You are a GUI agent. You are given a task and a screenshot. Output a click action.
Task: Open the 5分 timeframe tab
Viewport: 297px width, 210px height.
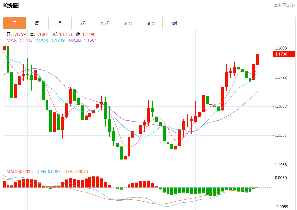[x=83, y=23]
